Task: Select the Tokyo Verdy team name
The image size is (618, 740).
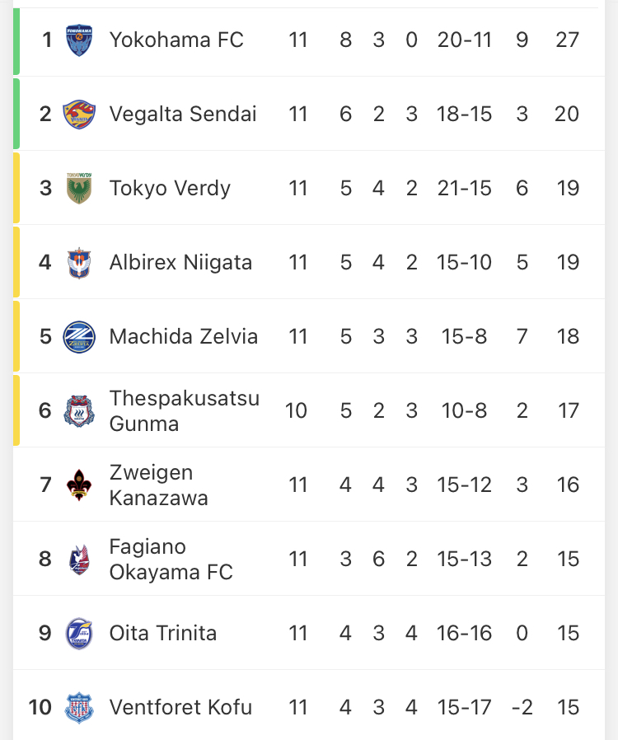Action: pos(170,188)
